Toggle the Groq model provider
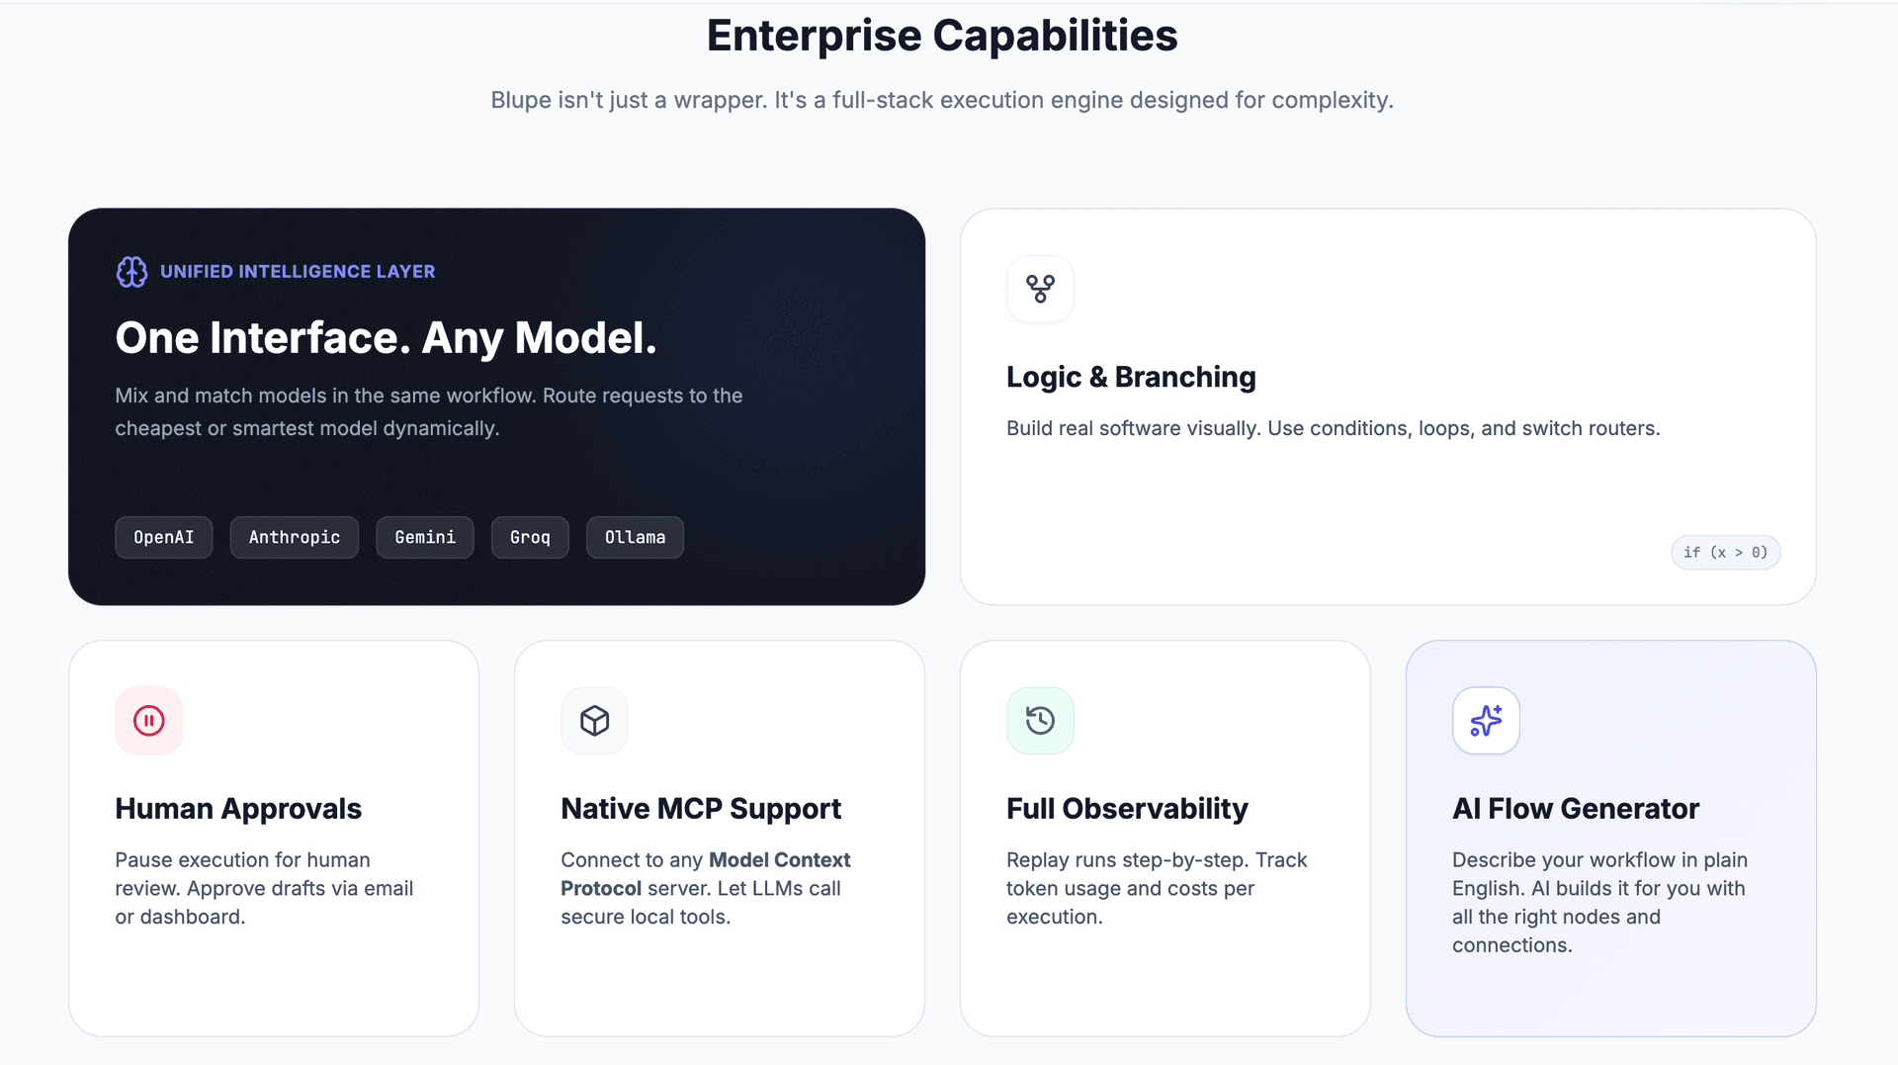Image resolution: width=1898 pixels, height=1065 pixels. (x=530, y=537)
